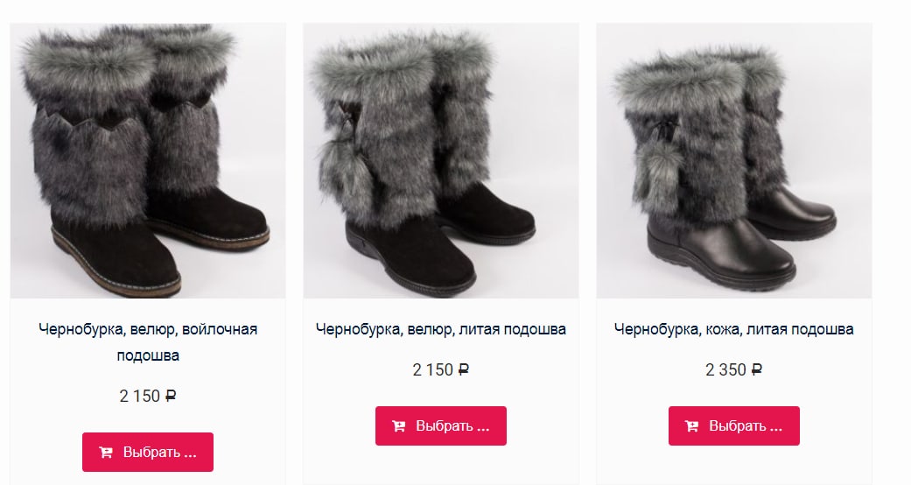Click the 2 150 price under the войлочная подошва title

pyautogui.click(x=139, y=396)
